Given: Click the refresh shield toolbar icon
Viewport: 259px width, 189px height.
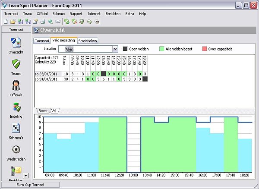Looking at the screenshot, I should (x=89, y=22).
